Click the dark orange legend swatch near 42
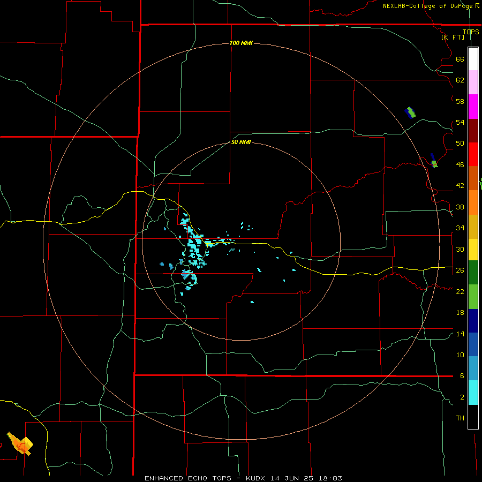Image resolution: width=482 pixels, height=482 pixels. pos(473,178)
